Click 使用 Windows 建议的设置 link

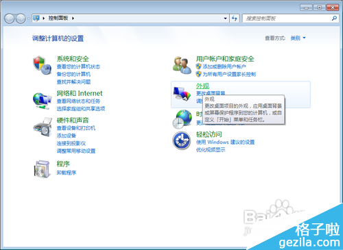225,142
